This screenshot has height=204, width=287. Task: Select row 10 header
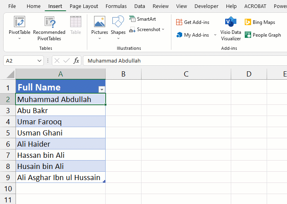pos(8,188)
